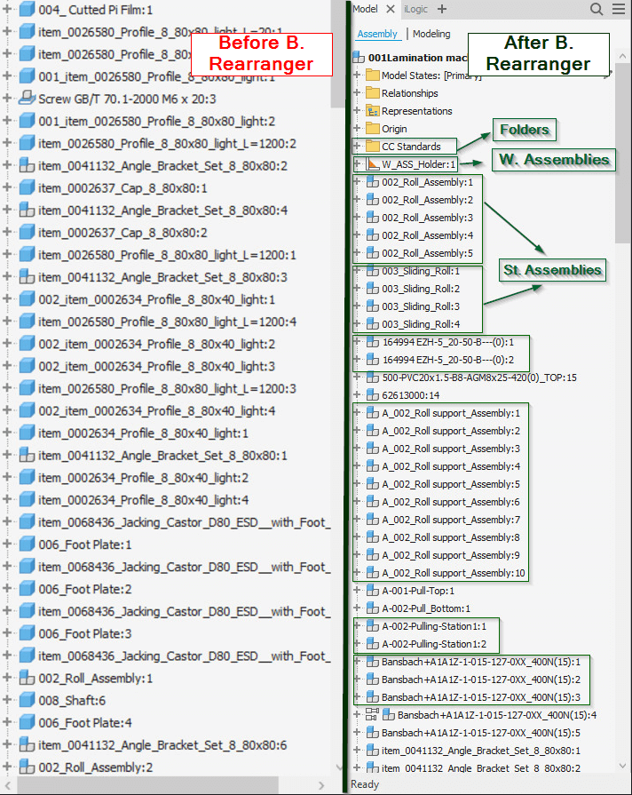The width and height of the screenshot is (632, 795).
Task: Select the Model tab
Action: [x=365, y=9]
